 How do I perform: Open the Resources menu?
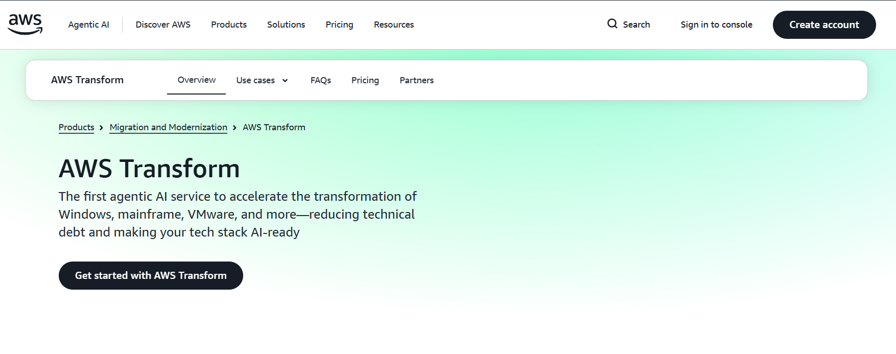click(394, 25)
